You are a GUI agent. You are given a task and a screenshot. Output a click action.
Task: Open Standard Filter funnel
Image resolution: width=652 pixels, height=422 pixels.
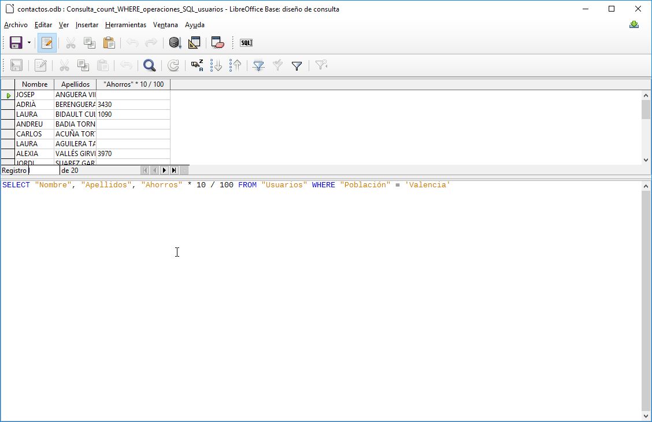(x=297, y=65)
